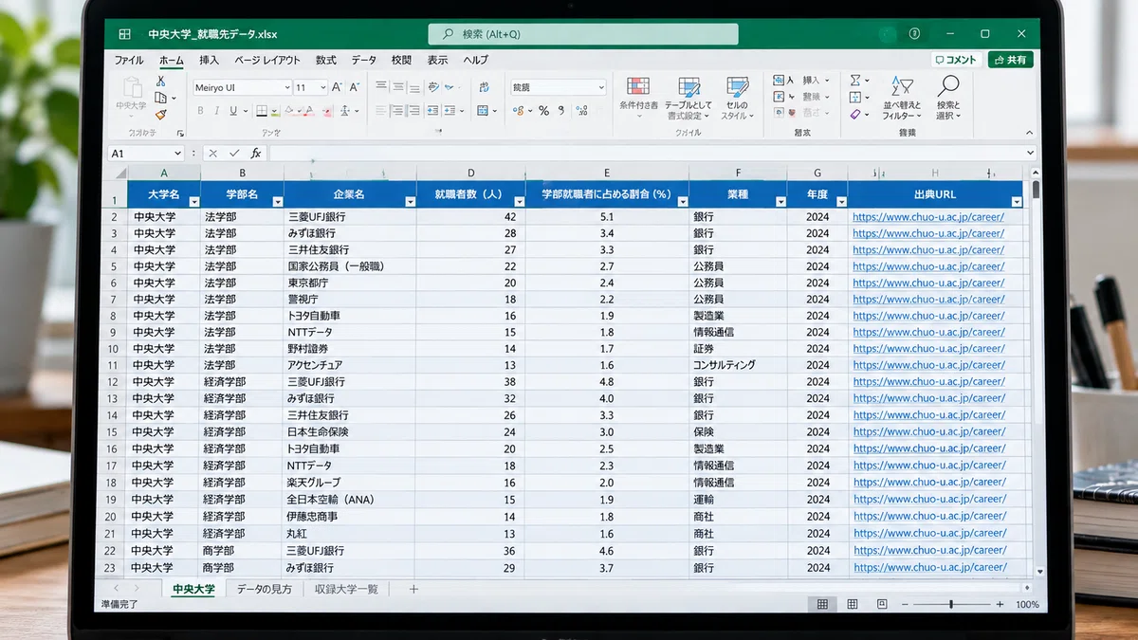Screen dimensions: 1138x640
Task: Toggle Bold formatting
Action: (200, 111)
